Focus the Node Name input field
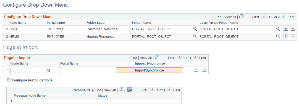 [x=28, y=70]
